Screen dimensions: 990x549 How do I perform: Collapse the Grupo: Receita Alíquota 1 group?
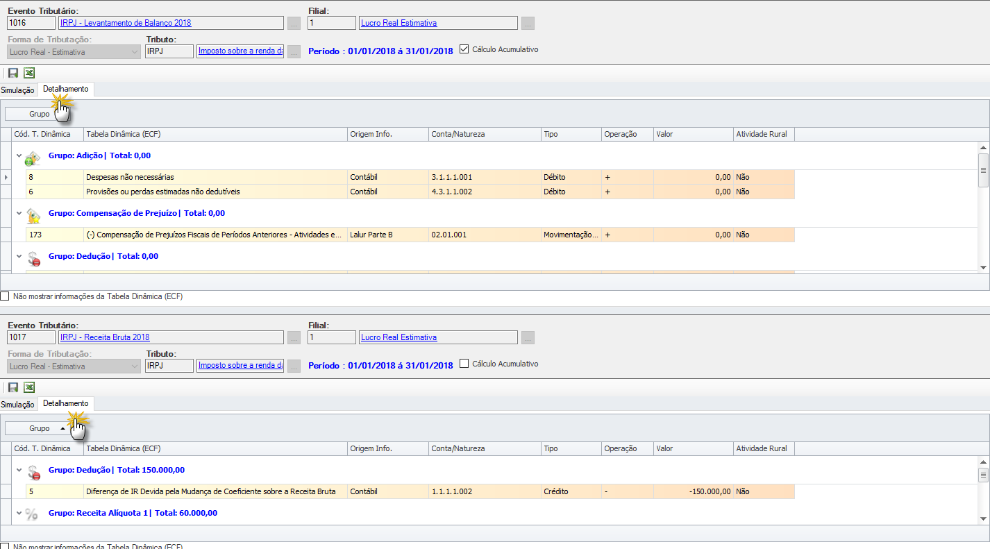click(x=19, y=514)
